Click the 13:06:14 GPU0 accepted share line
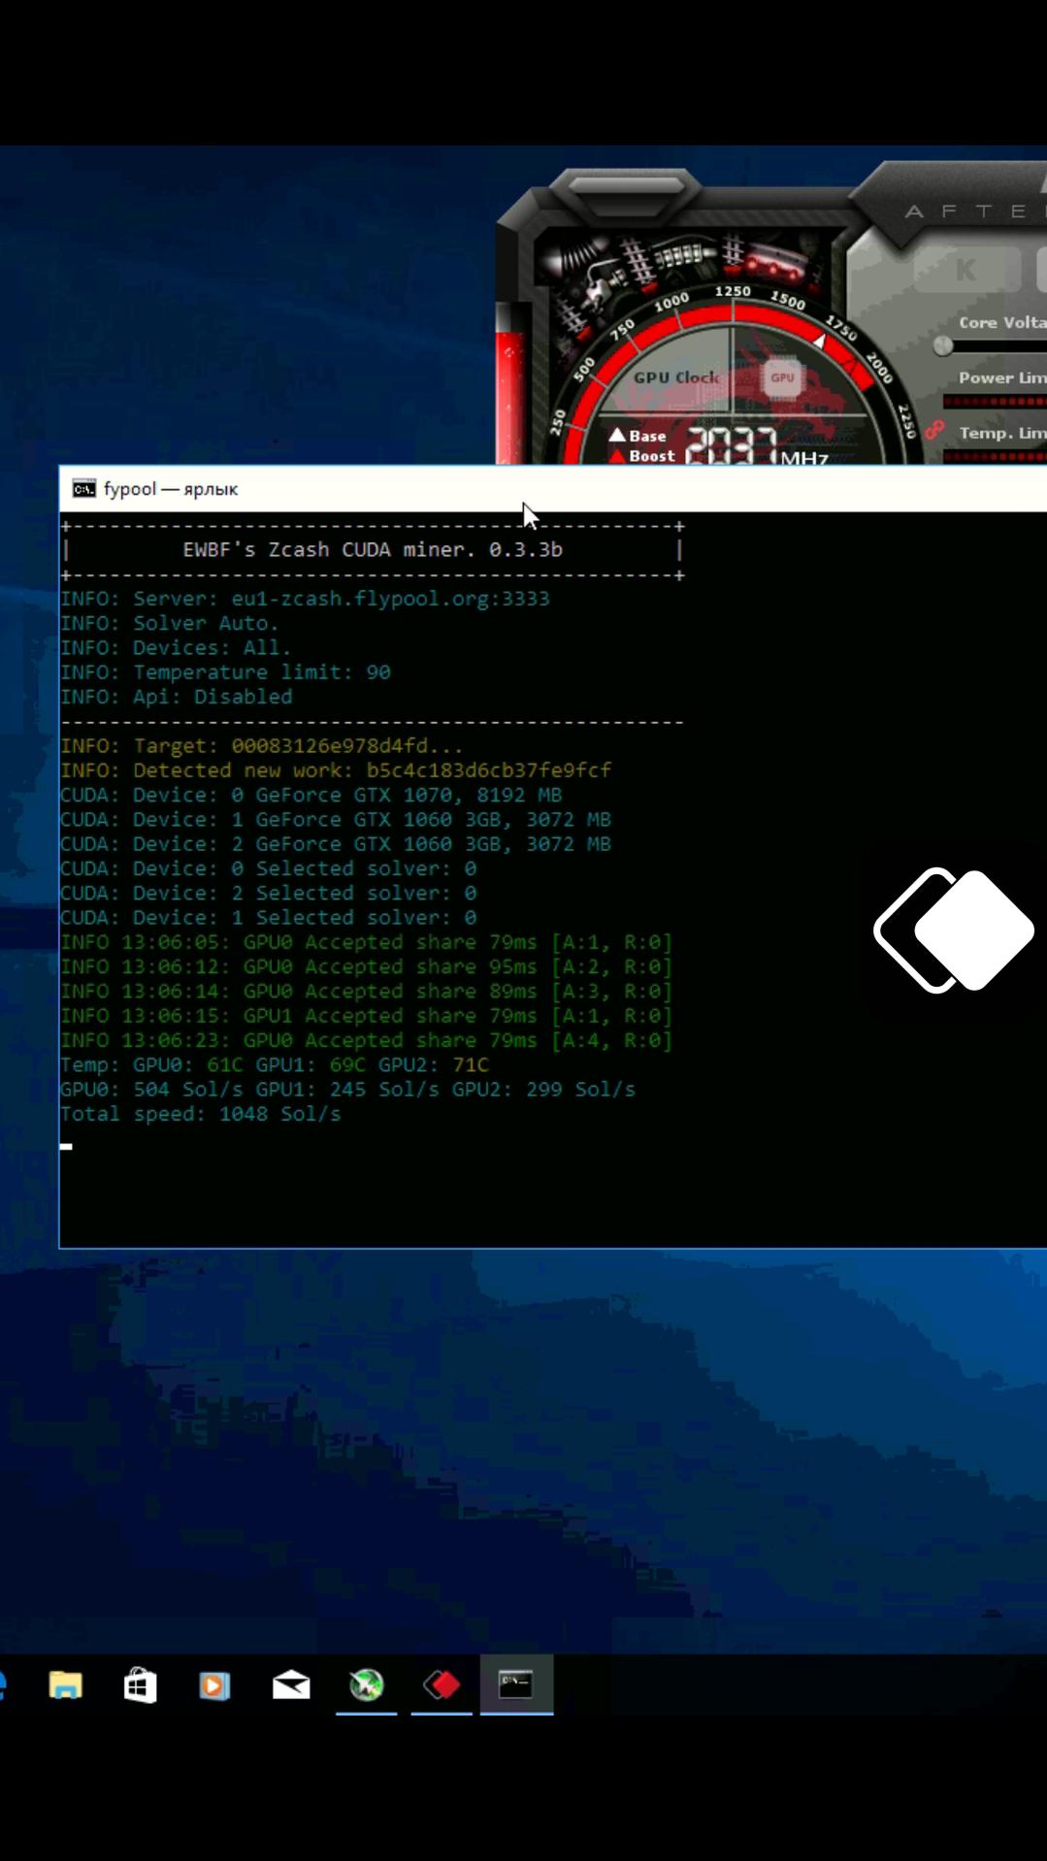The width and height of the screenshot is (1047, 1861). point(366,991)
